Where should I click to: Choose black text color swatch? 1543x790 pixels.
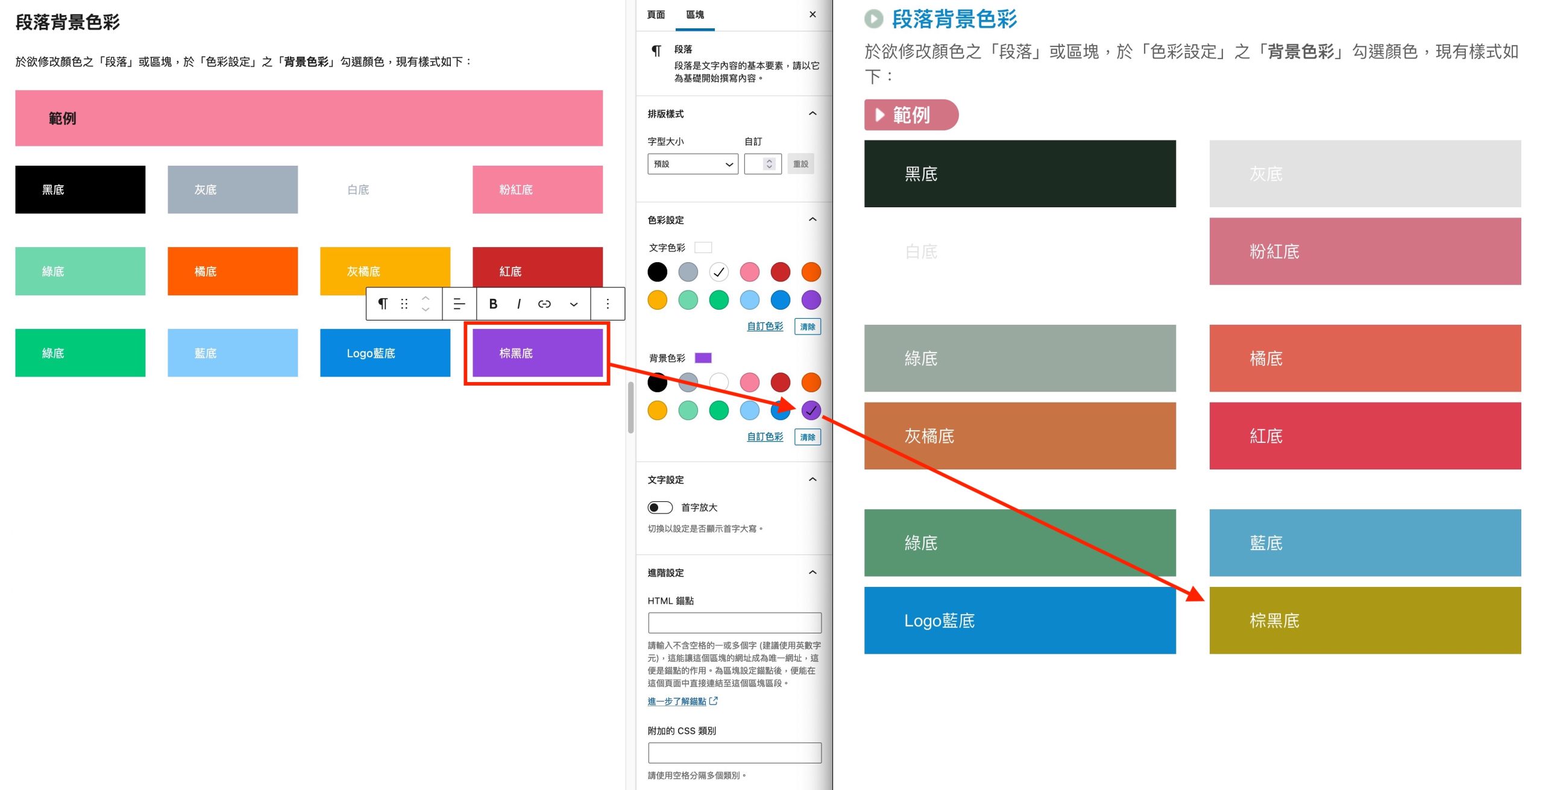(658, 272)
